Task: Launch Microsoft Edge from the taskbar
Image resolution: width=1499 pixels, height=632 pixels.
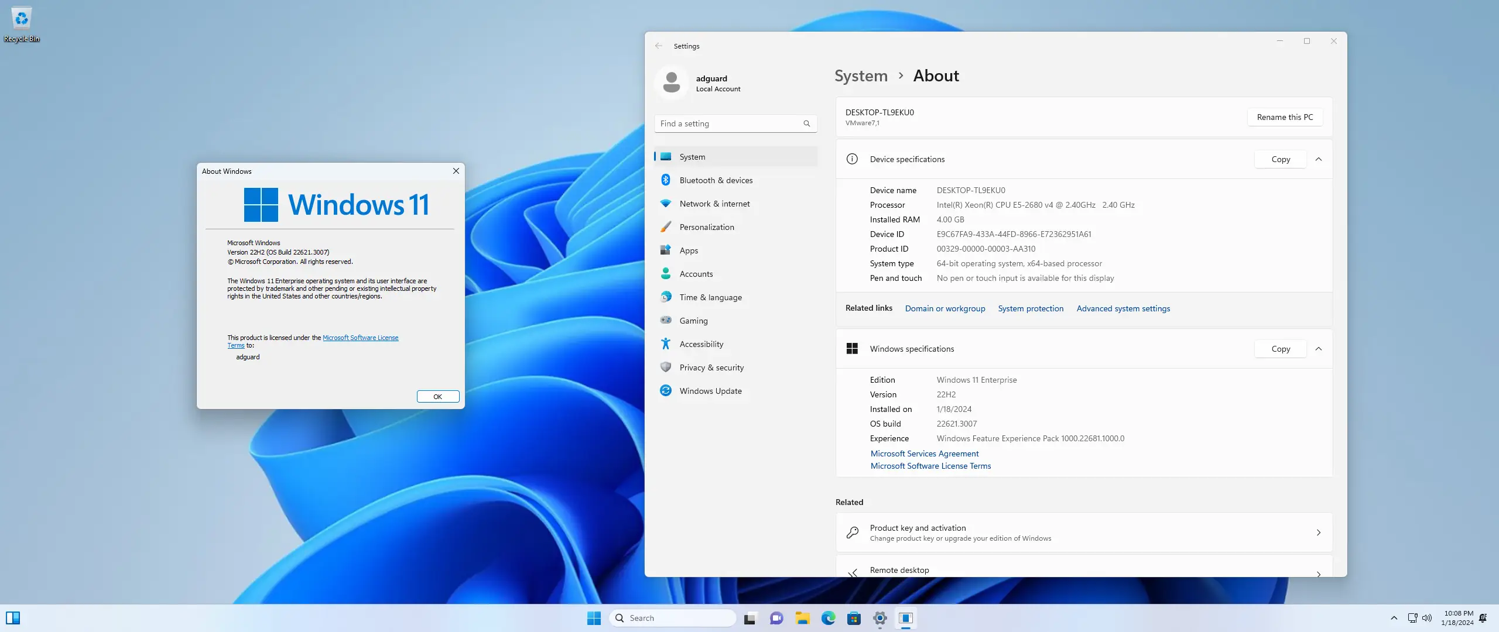Action: [x=829, y=618]
